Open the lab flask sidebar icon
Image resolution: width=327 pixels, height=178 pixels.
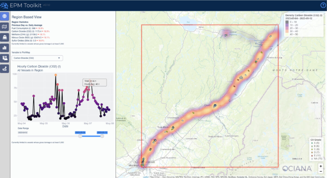pyautogui.click(x=4, y=58)
